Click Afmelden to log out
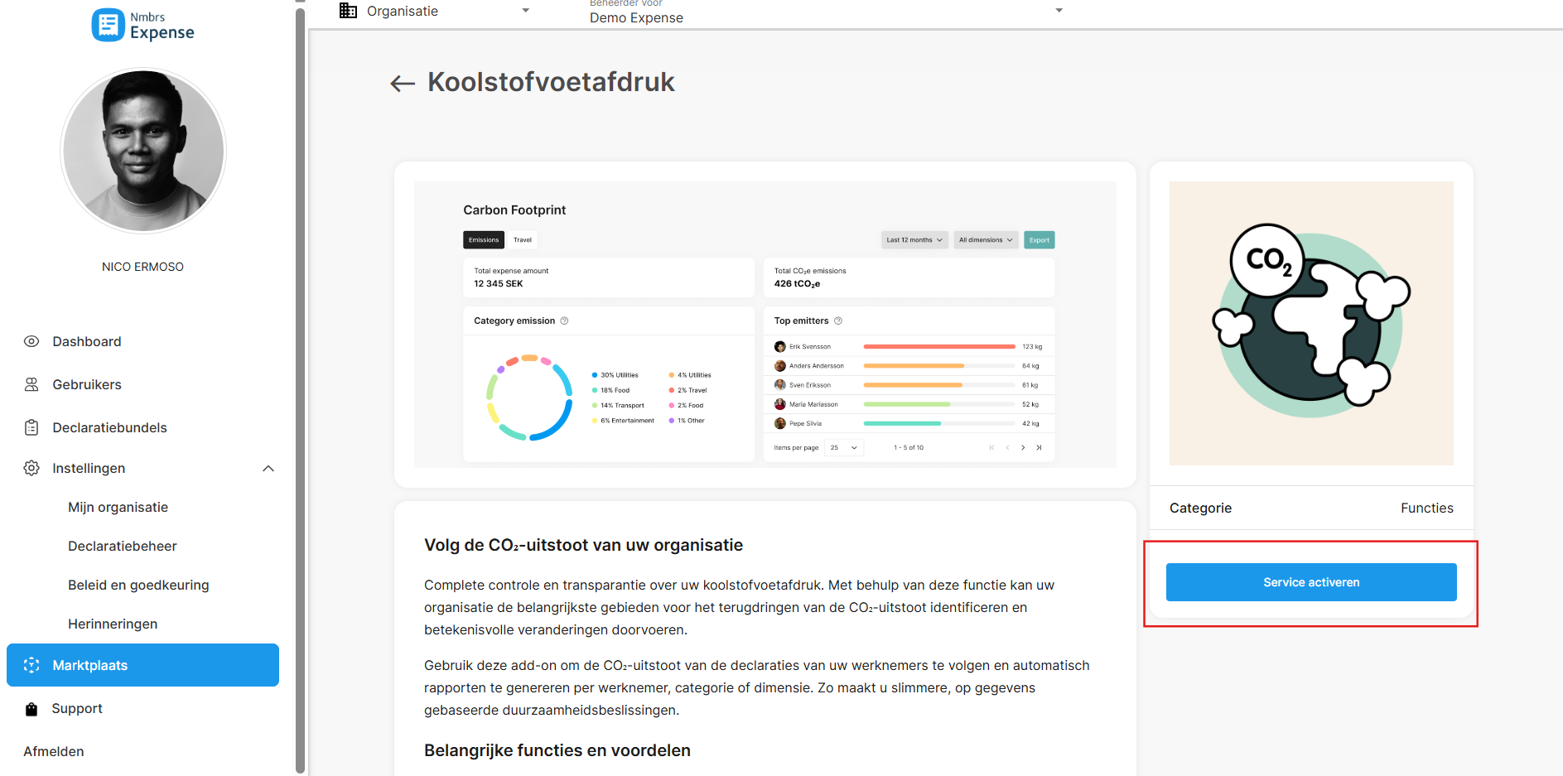 click(x=54, y=751)
